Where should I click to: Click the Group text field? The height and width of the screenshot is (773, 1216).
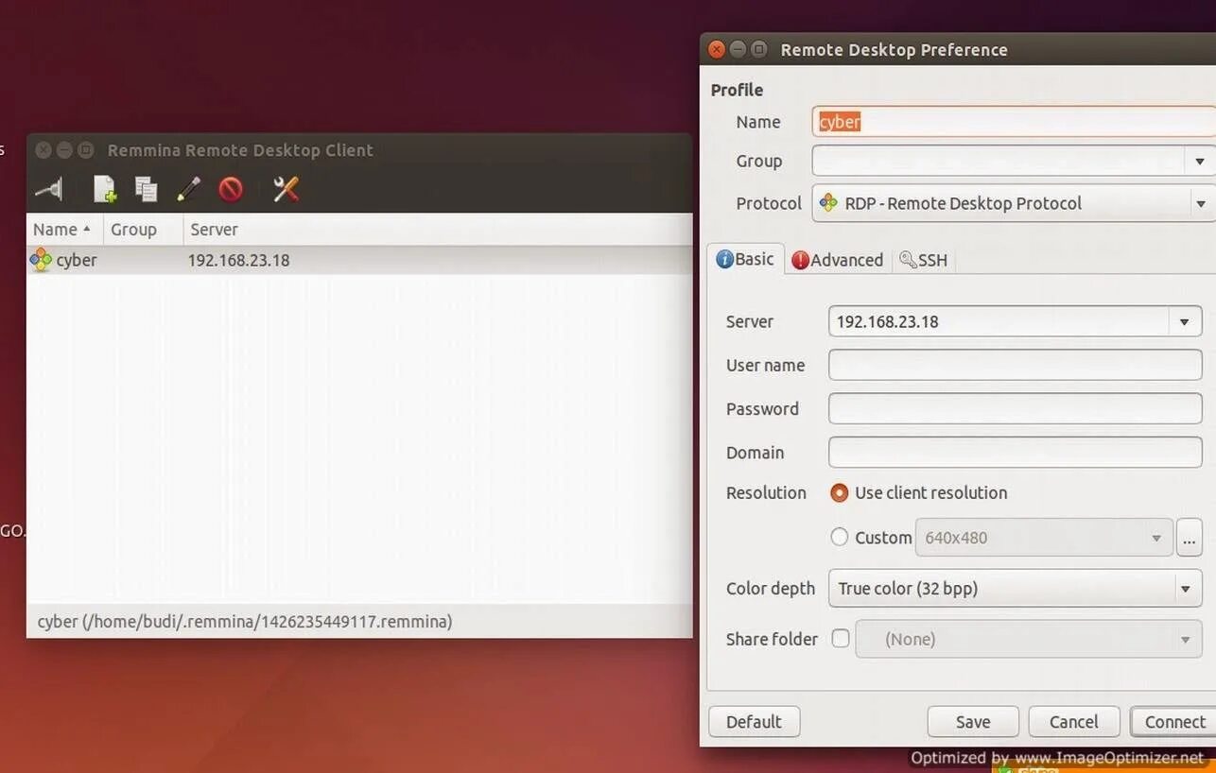coord(999,161)
